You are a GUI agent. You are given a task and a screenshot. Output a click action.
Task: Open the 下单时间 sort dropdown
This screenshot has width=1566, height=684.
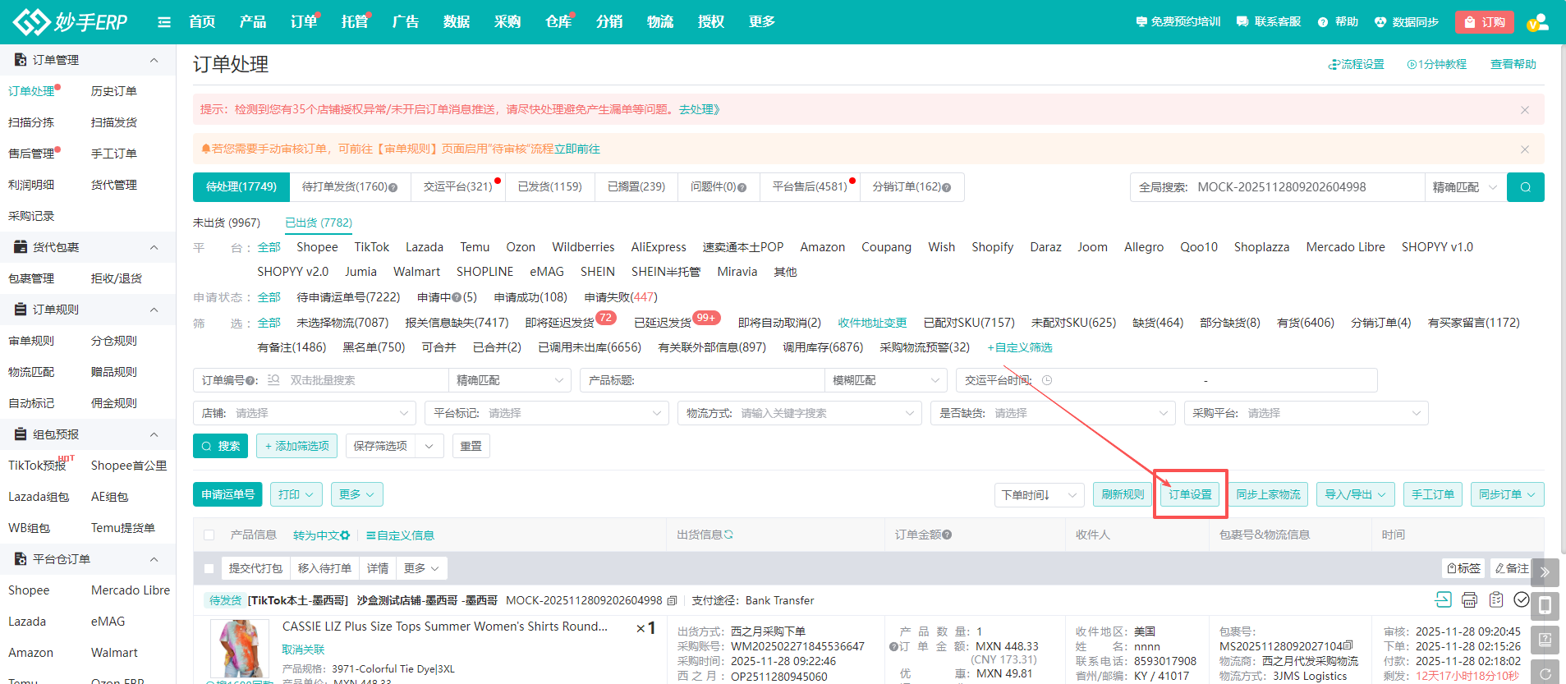coord(1039,494)
